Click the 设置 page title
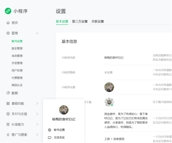The image size is (172, 143). (x=61, y=11)
